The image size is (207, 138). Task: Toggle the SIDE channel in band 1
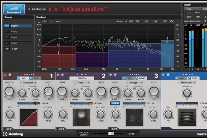click(x=31, y=78)
